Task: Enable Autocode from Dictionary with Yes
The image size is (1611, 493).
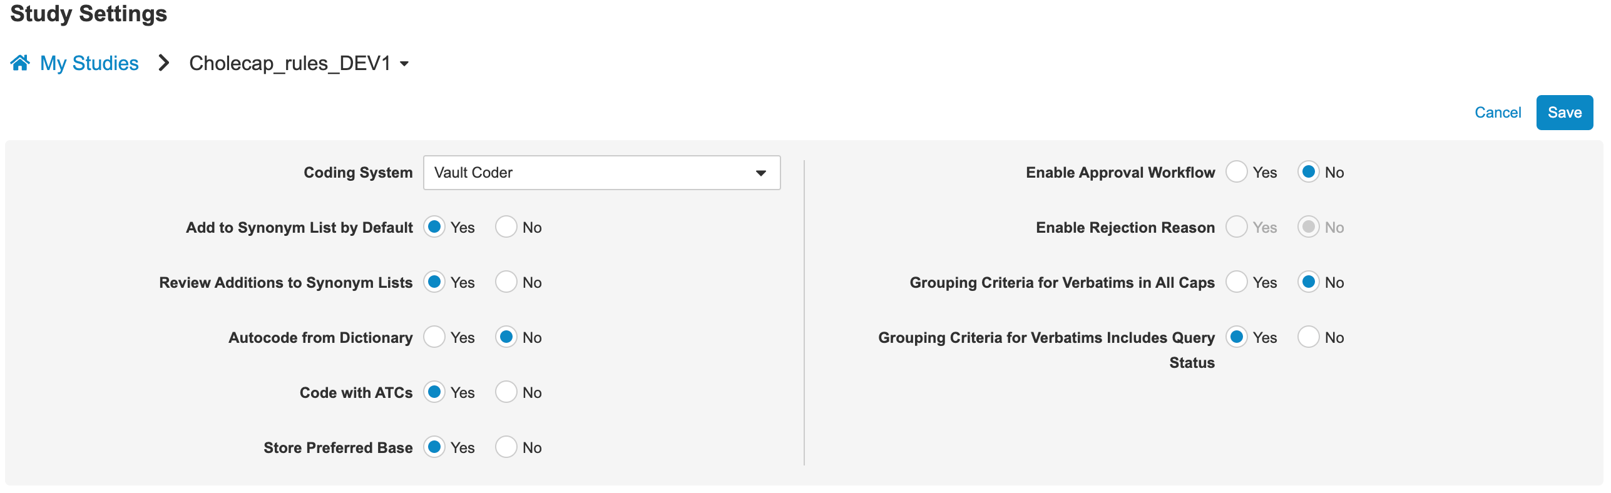Action: coord(434,337)
